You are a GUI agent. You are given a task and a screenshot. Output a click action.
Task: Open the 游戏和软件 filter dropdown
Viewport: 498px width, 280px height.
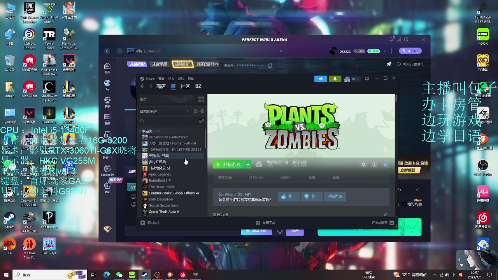[165, 111]
